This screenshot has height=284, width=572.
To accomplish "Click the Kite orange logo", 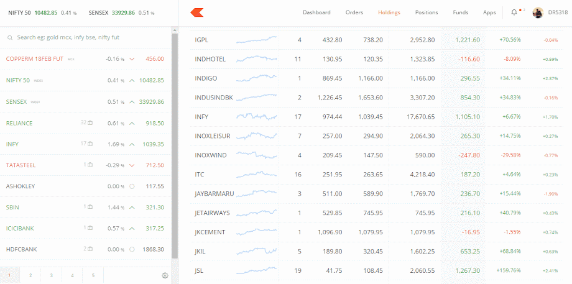I will [197, 12].
